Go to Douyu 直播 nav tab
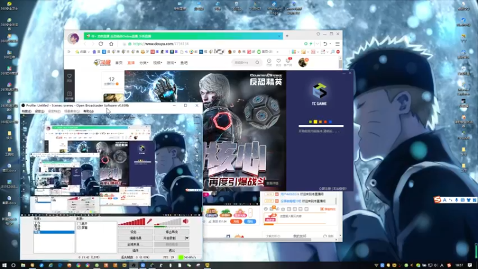Viewport: 478px width, 269px height. click(x=131, y=63)
